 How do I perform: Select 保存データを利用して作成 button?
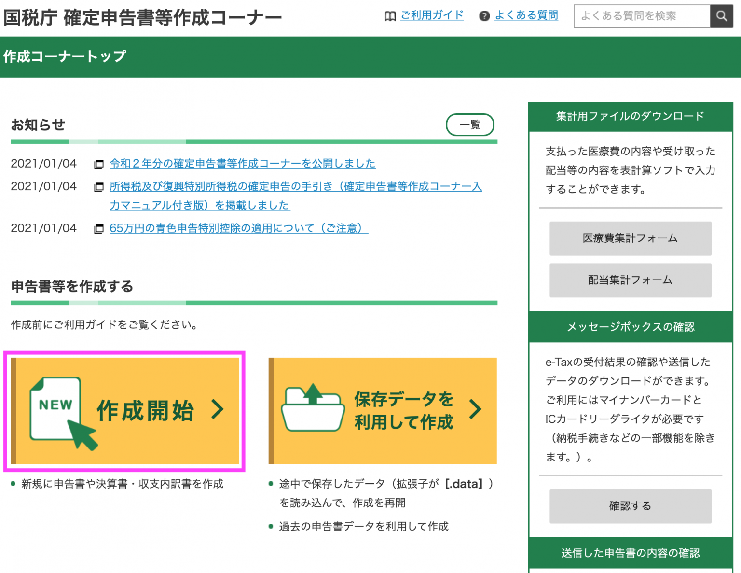[x=383, y=411]
